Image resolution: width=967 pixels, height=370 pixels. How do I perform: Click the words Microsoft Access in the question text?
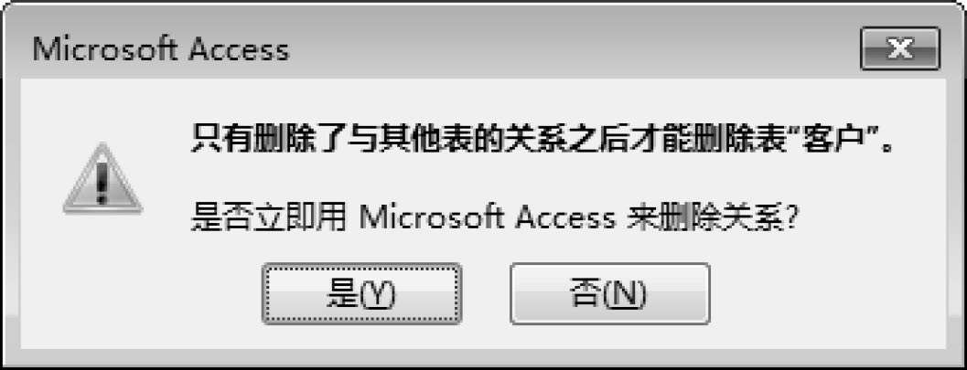click(x=487, y=217)
